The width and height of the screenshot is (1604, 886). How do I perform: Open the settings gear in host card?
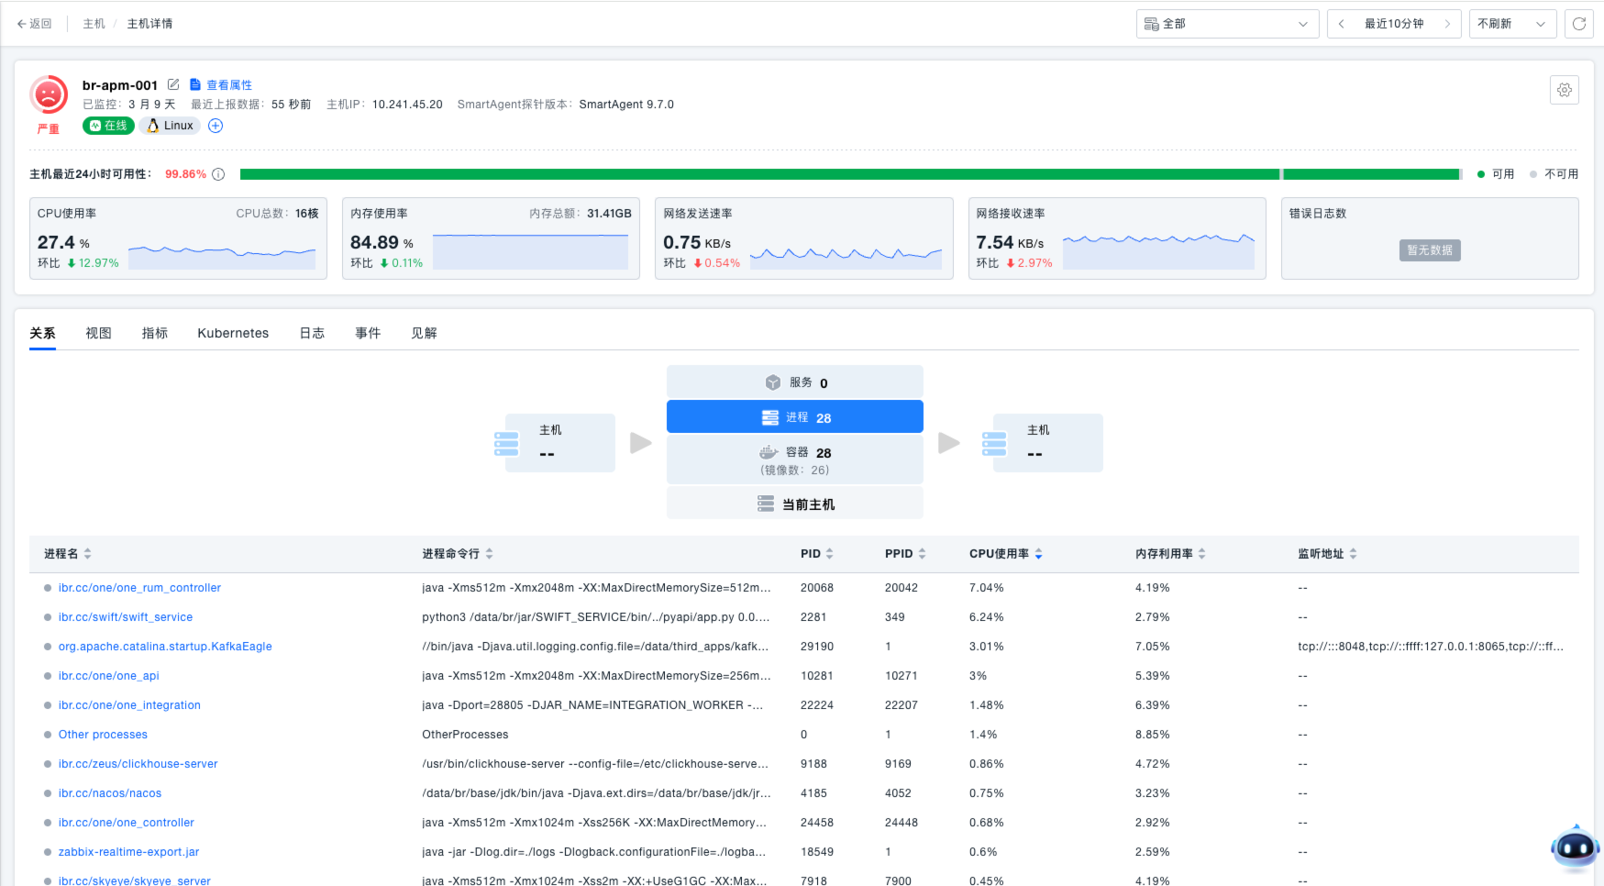(x=1564, y=90)
